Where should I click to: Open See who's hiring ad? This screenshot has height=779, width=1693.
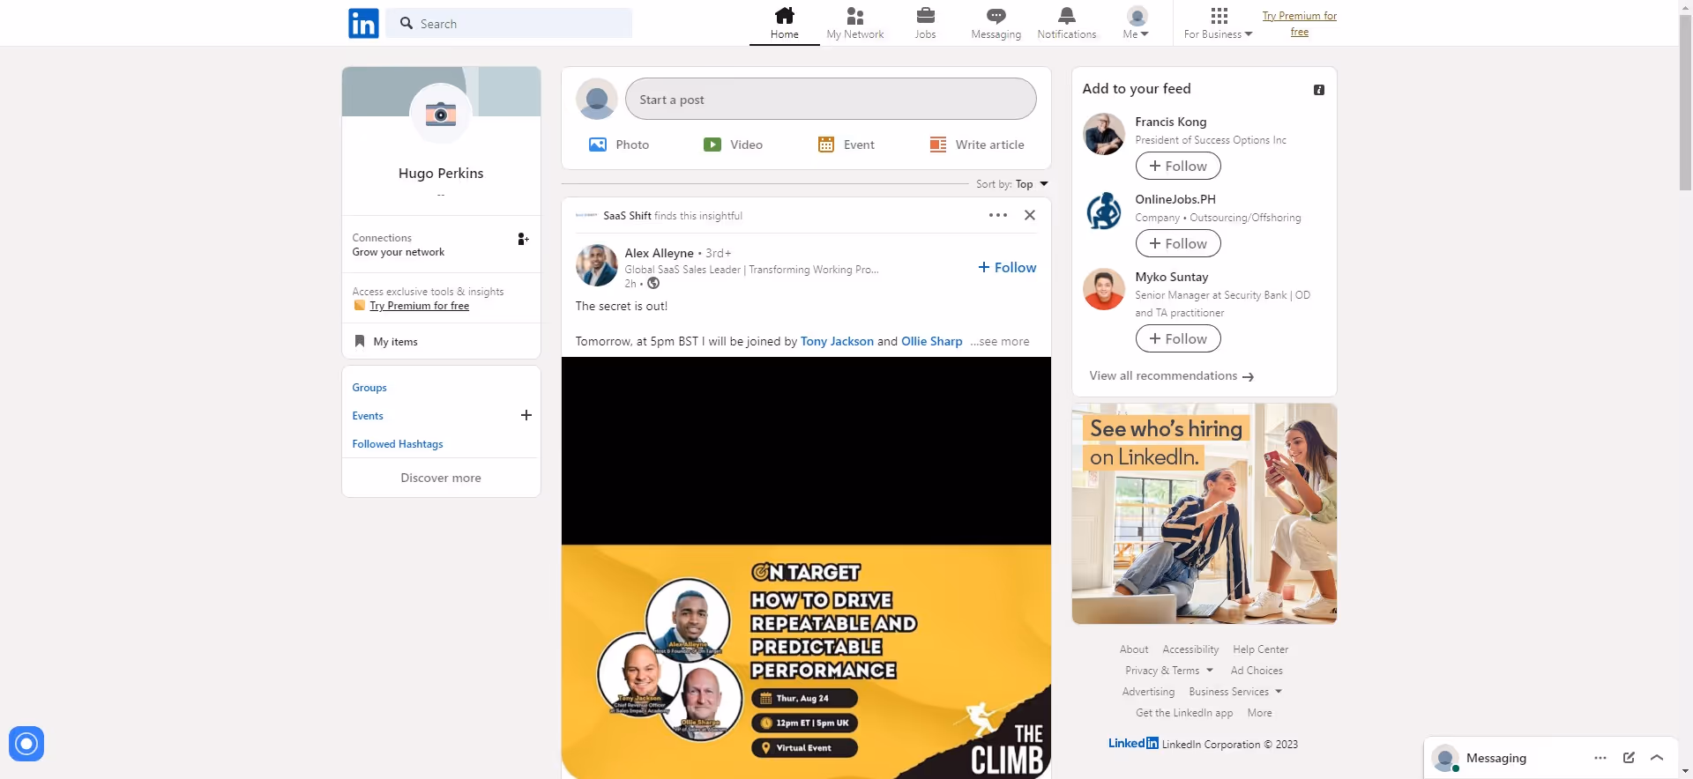click(x=1204, y=514)
